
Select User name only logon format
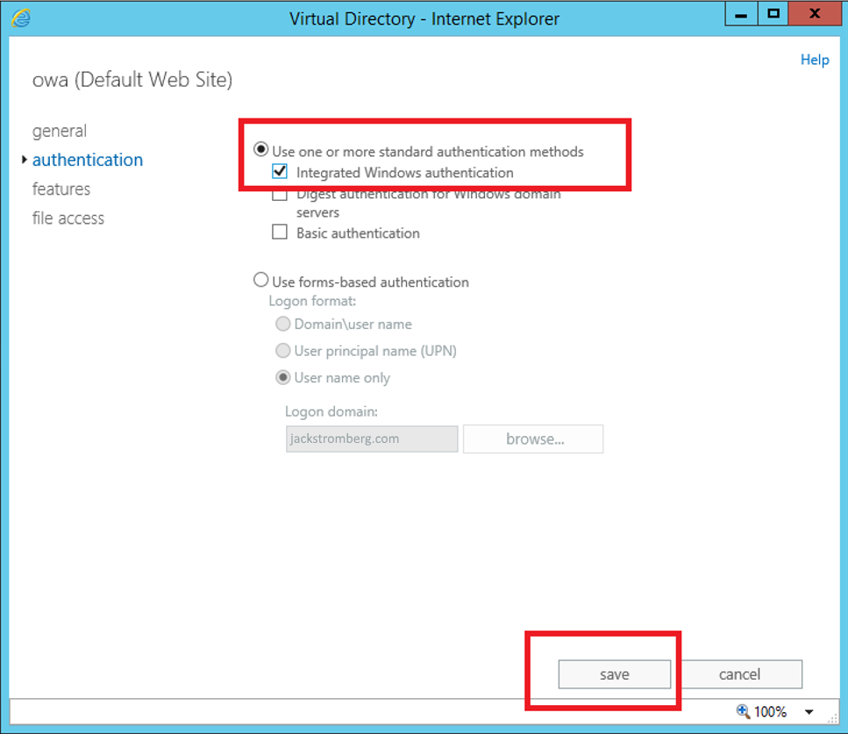(x=283, y=378)
